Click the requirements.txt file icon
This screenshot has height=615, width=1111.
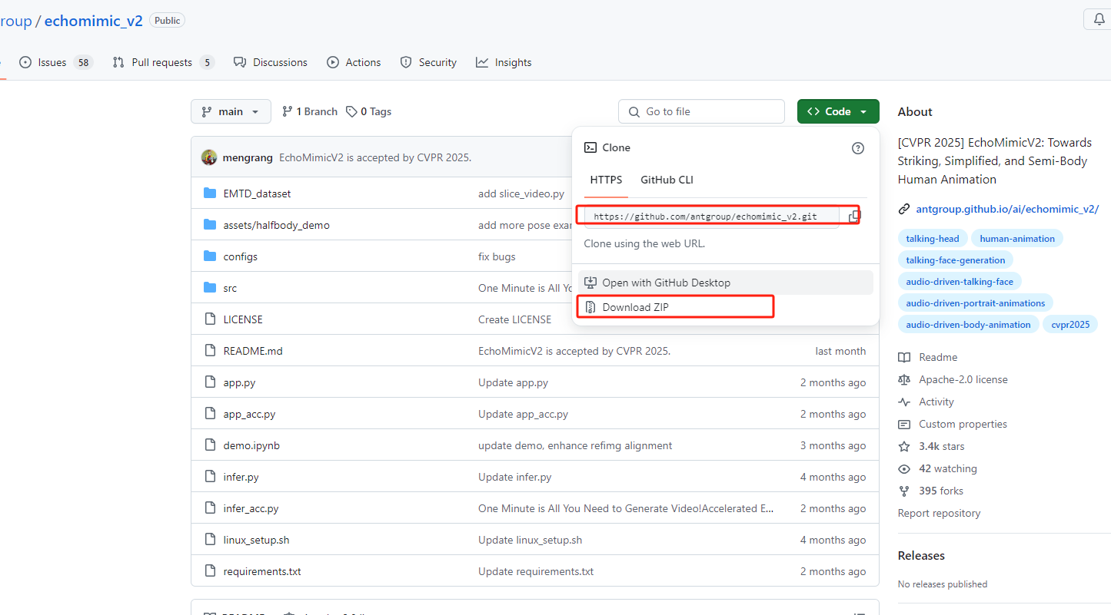[210, 571]
